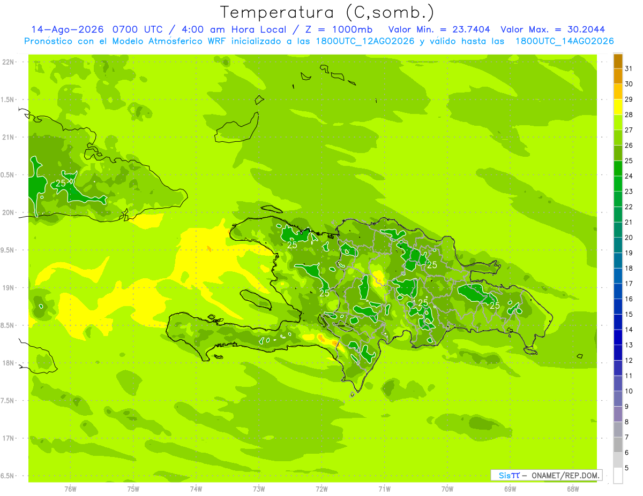Click the gray 7-degree legend color band
This screenshot has width=643, height=496.
618,445
